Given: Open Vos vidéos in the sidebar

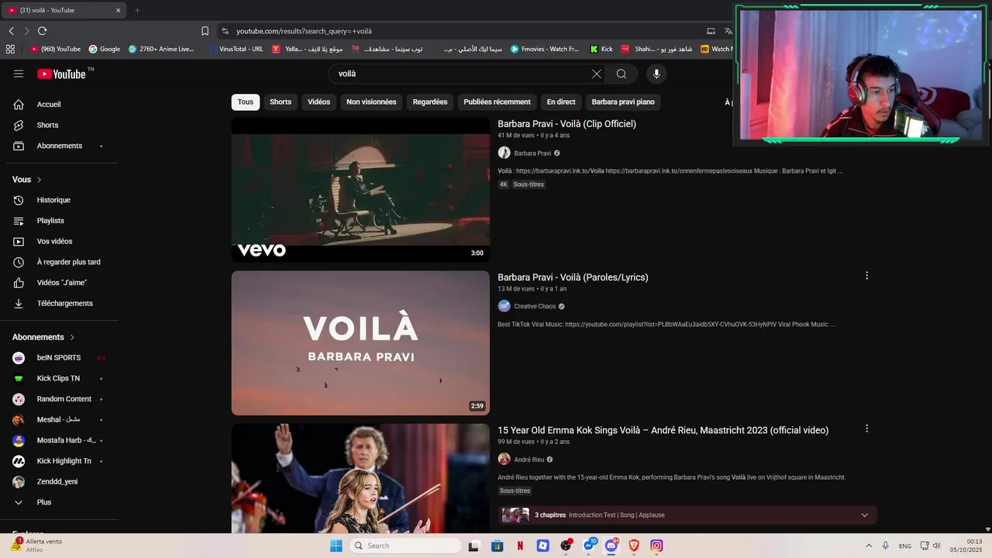Looking at the screenshot, I should 60,241.
